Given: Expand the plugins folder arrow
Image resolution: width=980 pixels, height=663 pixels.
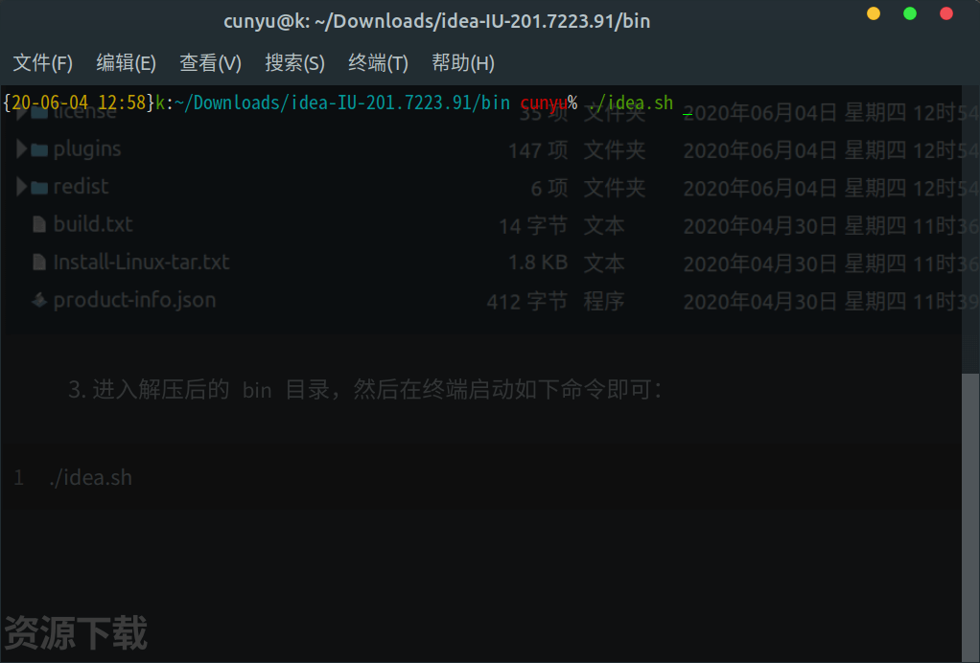Looking at the screenshot, I should coord(21,149).
